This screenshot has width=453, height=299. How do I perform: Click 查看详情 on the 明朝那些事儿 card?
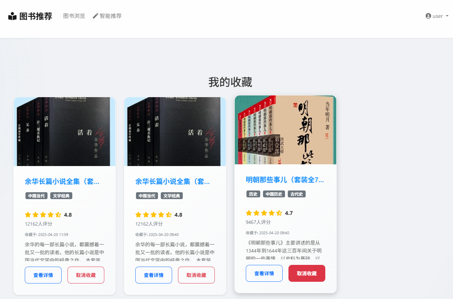pyautogui.click(x=264, y=274)
